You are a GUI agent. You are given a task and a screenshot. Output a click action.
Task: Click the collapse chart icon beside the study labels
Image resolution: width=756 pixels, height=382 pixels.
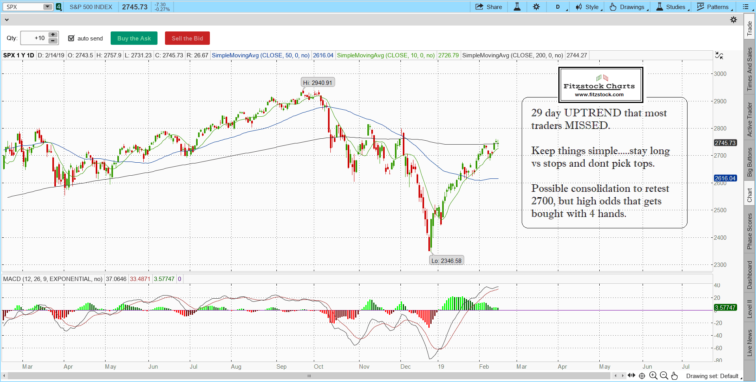tap(719, 56)
